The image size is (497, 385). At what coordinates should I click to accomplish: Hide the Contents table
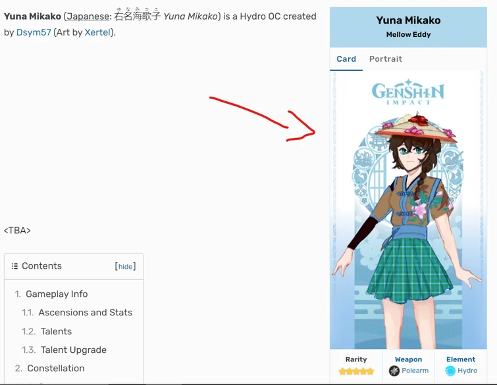(125, 266)
